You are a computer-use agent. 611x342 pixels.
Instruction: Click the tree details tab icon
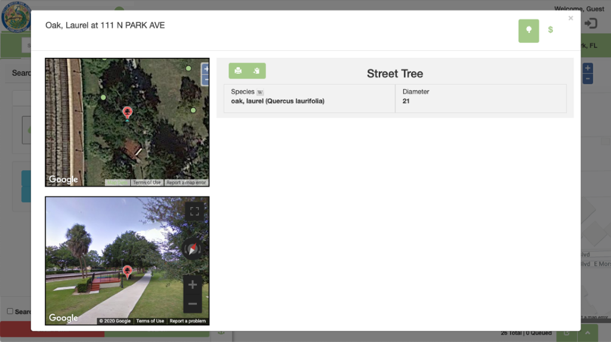pos(528,30)
